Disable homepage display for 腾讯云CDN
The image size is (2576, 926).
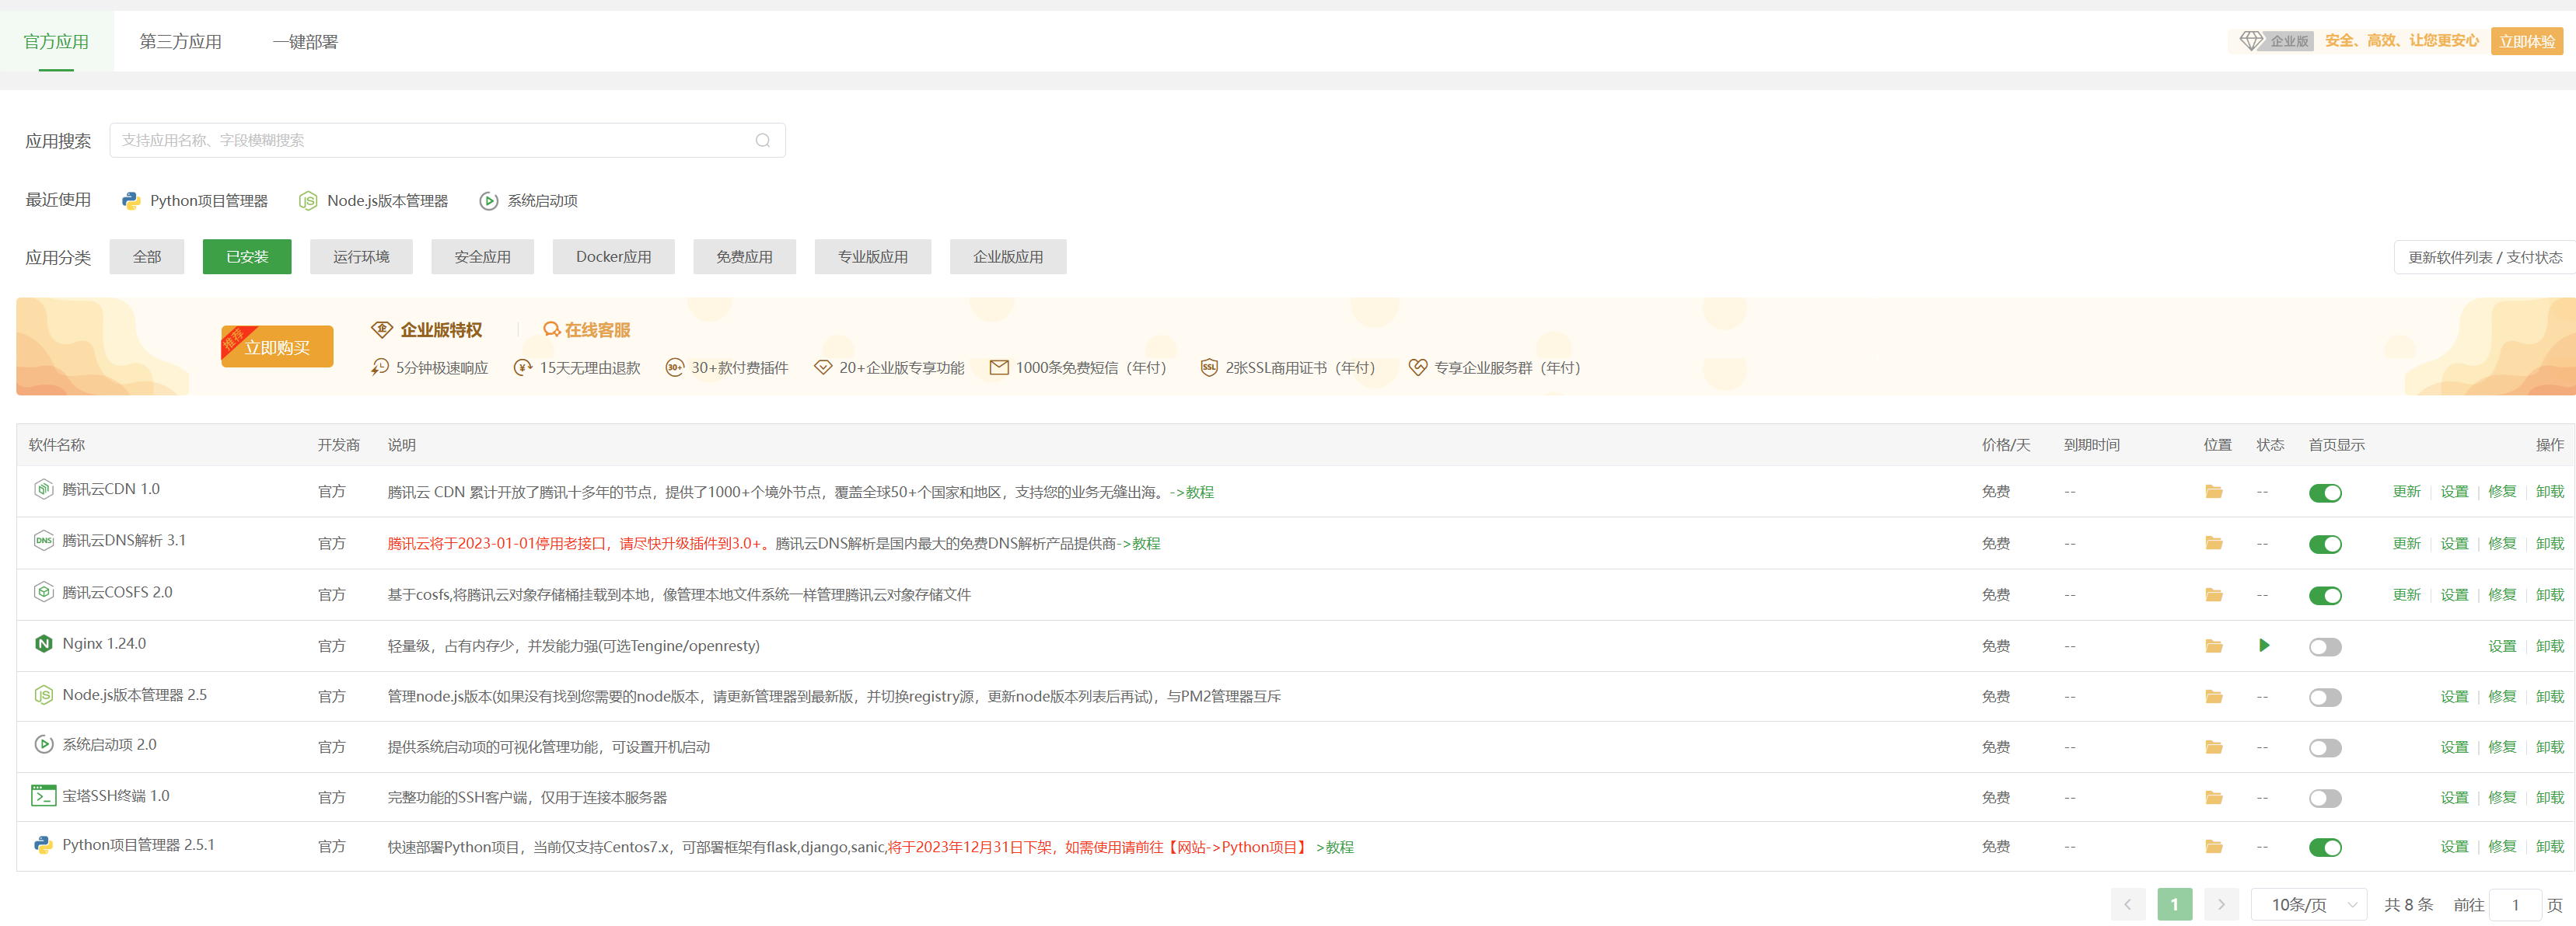(x=2325, y=493)
